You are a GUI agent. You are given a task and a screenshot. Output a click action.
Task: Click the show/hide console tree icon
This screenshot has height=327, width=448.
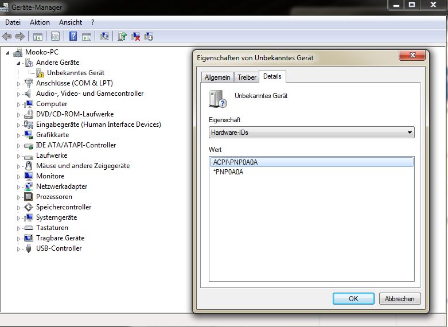38,36
